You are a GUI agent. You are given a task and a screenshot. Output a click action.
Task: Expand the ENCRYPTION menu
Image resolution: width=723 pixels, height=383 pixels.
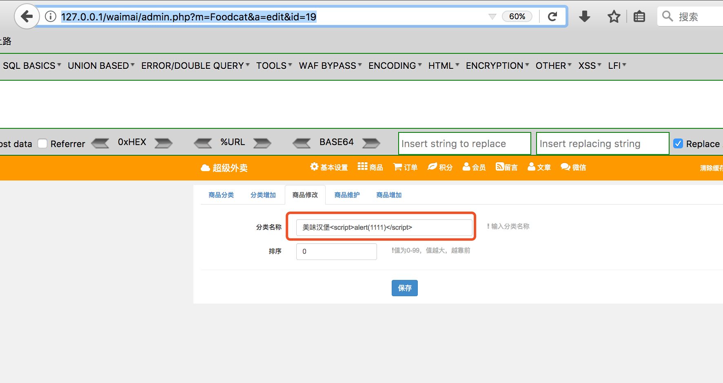[497, 66]
